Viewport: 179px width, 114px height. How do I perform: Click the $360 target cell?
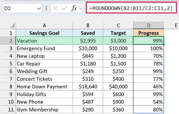[x=118, y=110]
